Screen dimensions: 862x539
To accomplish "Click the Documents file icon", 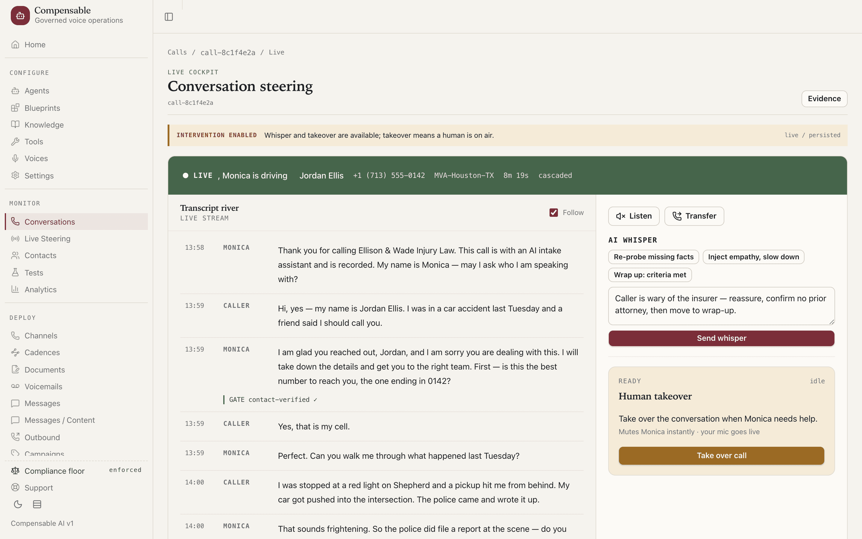I will coord(15,369).
